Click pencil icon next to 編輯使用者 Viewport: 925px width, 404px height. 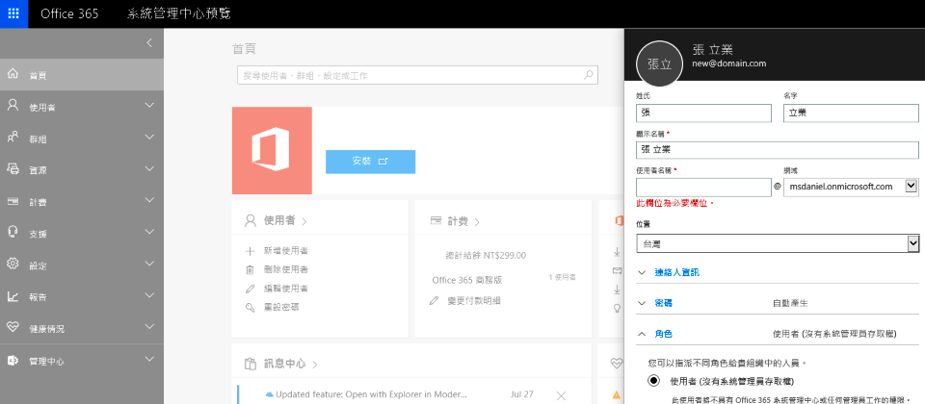pyautogui.click(x=251, y=289)
